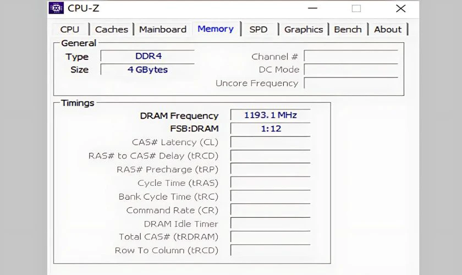Click the DRAM Frequency value 1193.1 MHz
462x275 pixels.
(271, 115)
